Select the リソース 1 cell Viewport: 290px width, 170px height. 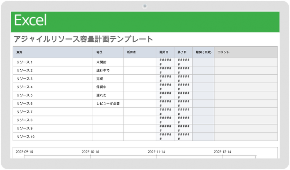point(24,62)
